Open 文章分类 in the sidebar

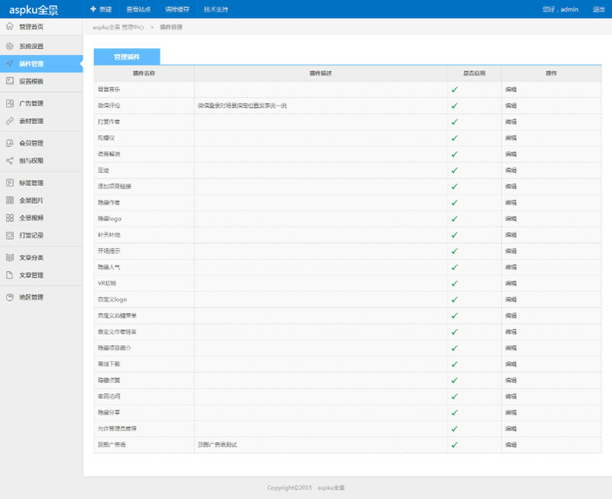point(31,257)
